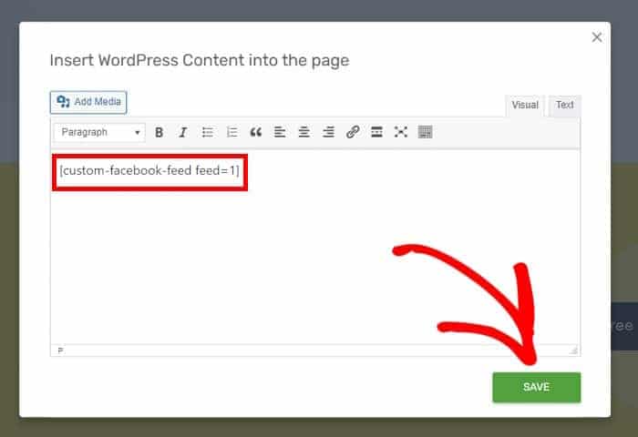The height and width of the screenshot is (437, 638).
Task: Align text left
Action: [x=280, y=133]
